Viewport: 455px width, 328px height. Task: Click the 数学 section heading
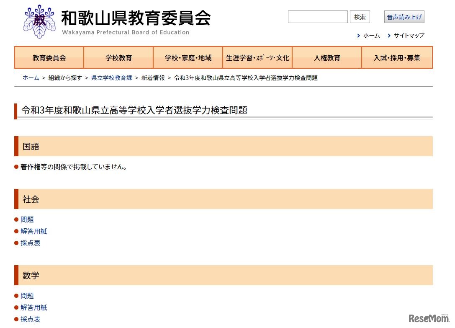(x=224, y=275)
